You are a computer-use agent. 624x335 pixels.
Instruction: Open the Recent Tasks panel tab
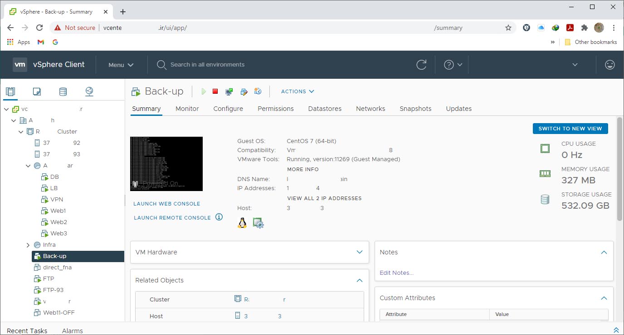point(27,330)
